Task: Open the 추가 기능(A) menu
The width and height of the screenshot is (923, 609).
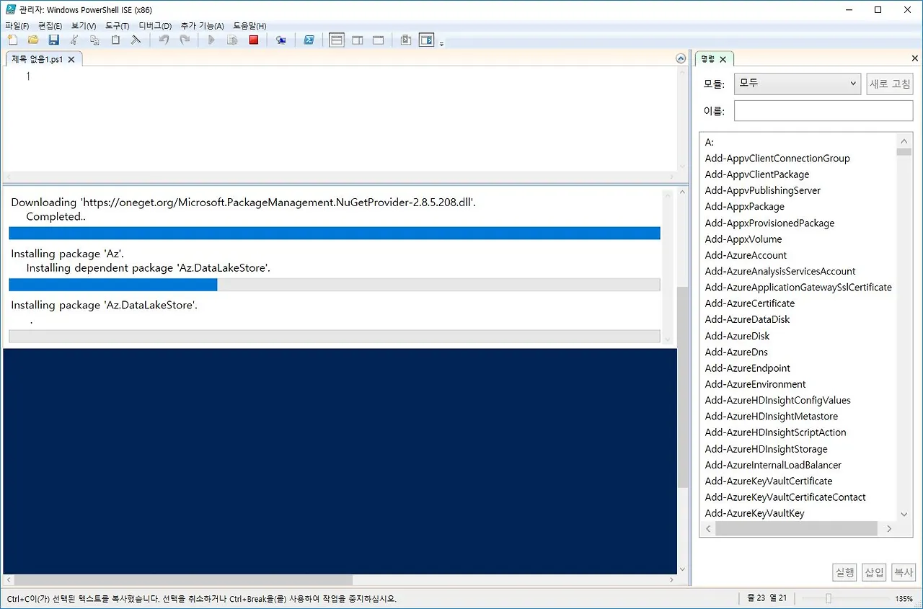Action: [x=202, y=26]
